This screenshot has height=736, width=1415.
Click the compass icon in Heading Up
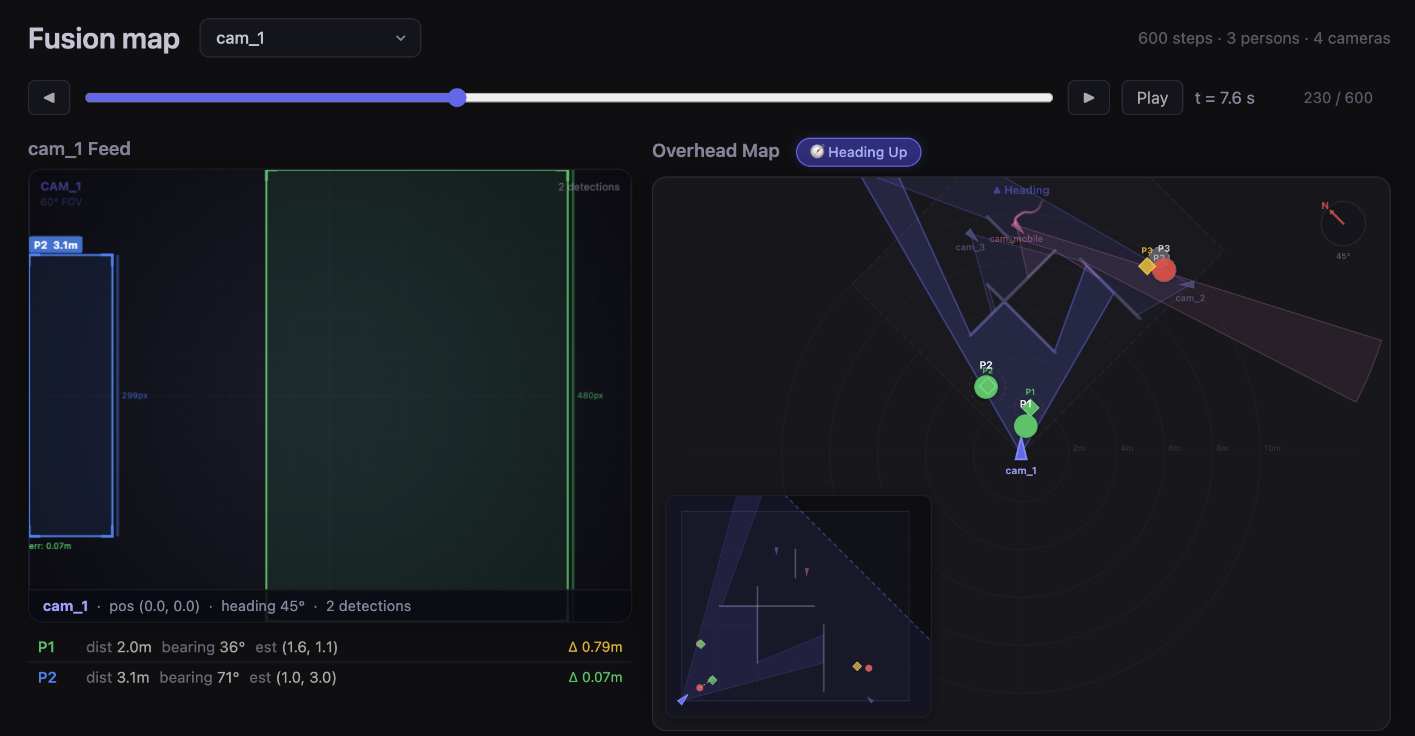point(817,152)
